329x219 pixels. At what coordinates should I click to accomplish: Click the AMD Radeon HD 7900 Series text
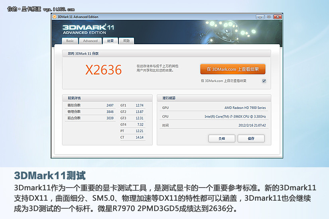245,108
